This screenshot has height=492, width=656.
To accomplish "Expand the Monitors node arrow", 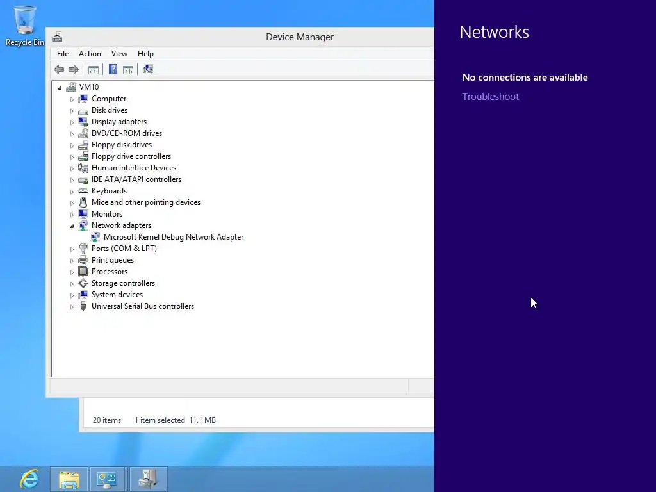I will tap(72, 215).
